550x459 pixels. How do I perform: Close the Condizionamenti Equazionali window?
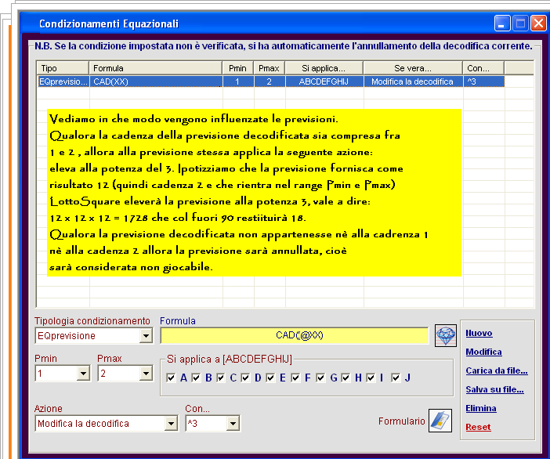click(x=538, y=23)
